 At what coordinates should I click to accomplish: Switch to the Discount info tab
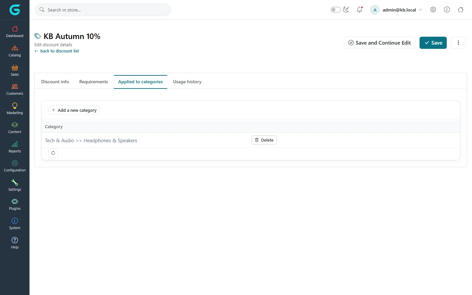coord(55,82)
